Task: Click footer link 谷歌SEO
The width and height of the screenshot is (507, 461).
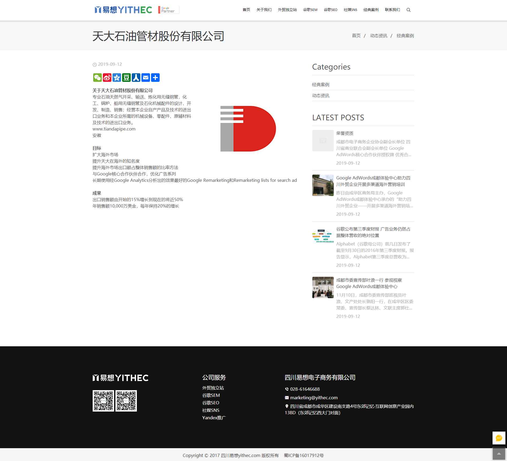Action: [211, 403]
